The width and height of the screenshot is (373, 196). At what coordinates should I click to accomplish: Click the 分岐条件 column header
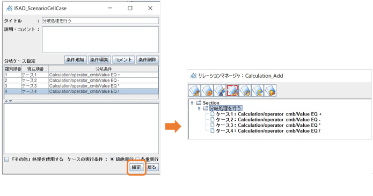click(104, 69)
